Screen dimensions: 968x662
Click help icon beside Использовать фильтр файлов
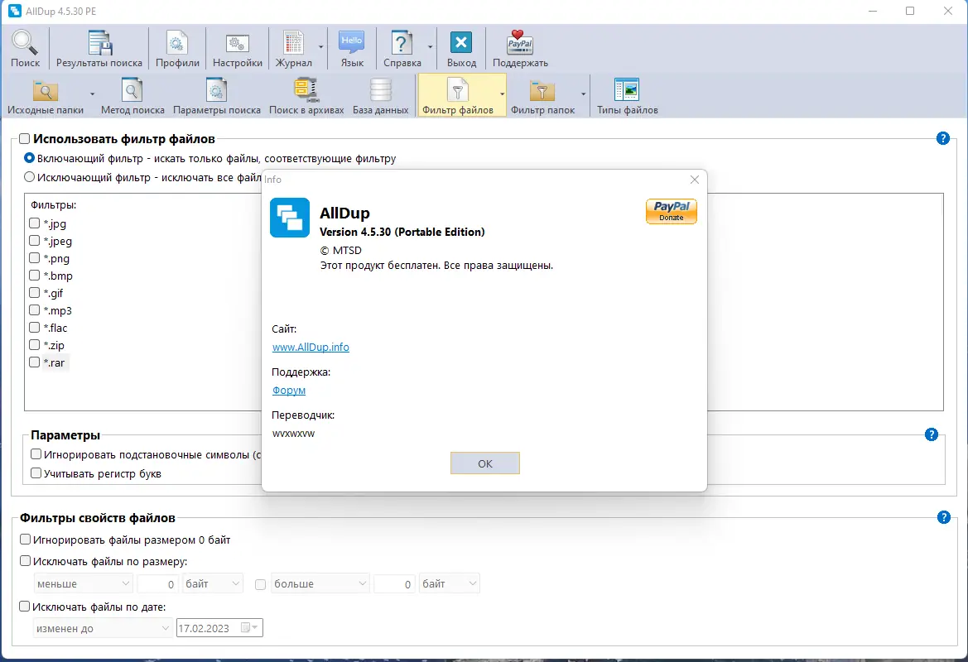click(x=942, y=138)
